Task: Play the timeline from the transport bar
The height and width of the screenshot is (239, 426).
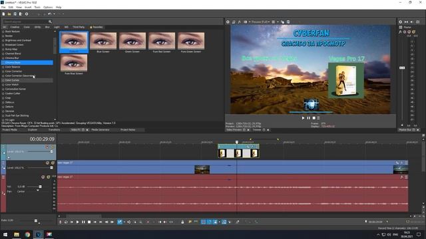Action: (x=77, y=222)
